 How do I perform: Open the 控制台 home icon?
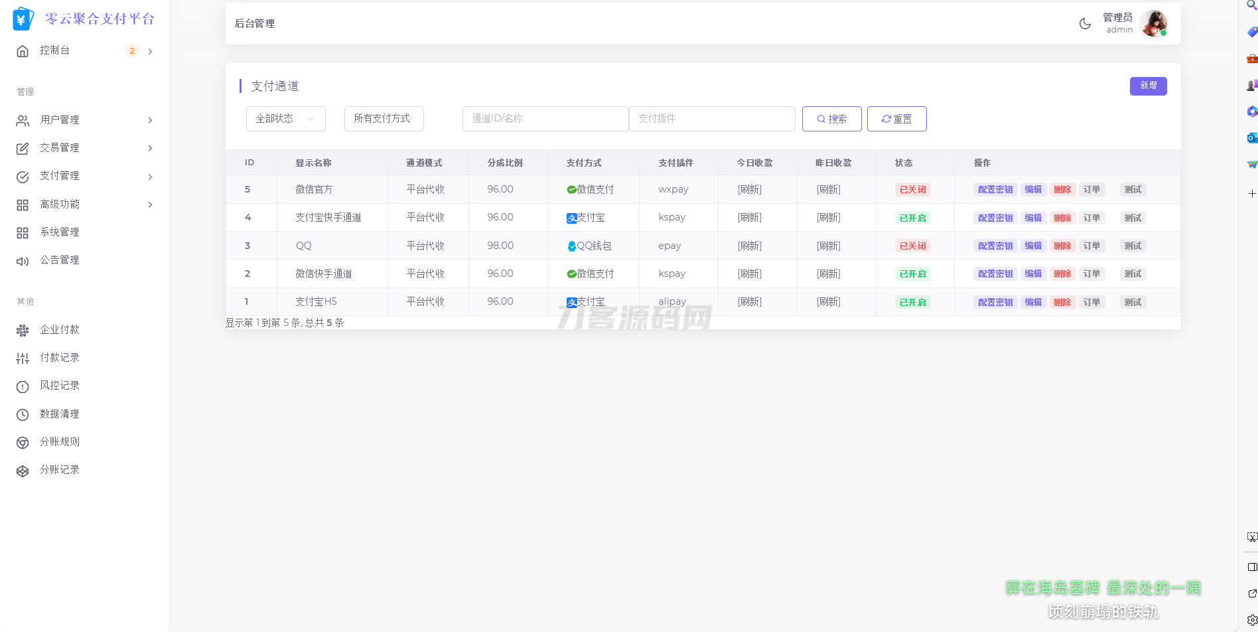tap(23, 51)
